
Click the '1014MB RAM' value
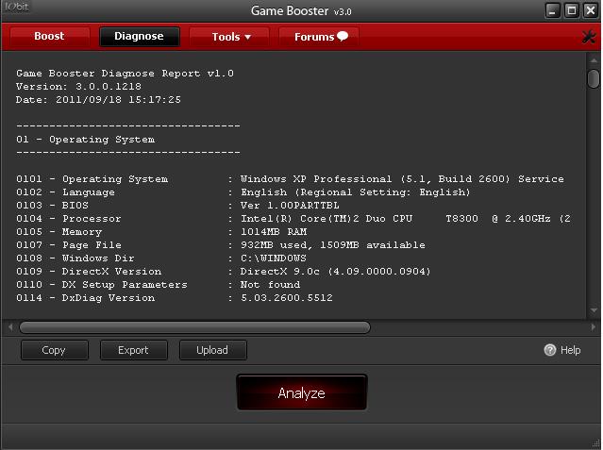tap(274, 232)
